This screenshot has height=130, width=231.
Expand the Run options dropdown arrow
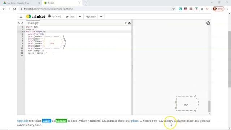(80, 17)
